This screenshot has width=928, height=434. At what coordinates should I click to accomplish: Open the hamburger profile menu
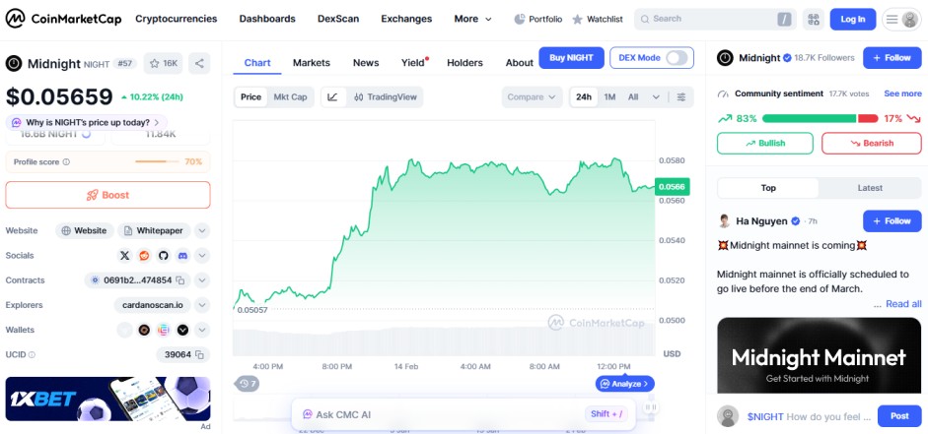click(x=901, y=19)
